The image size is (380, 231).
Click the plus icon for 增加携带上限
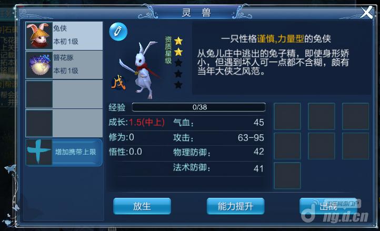point(38,152)
